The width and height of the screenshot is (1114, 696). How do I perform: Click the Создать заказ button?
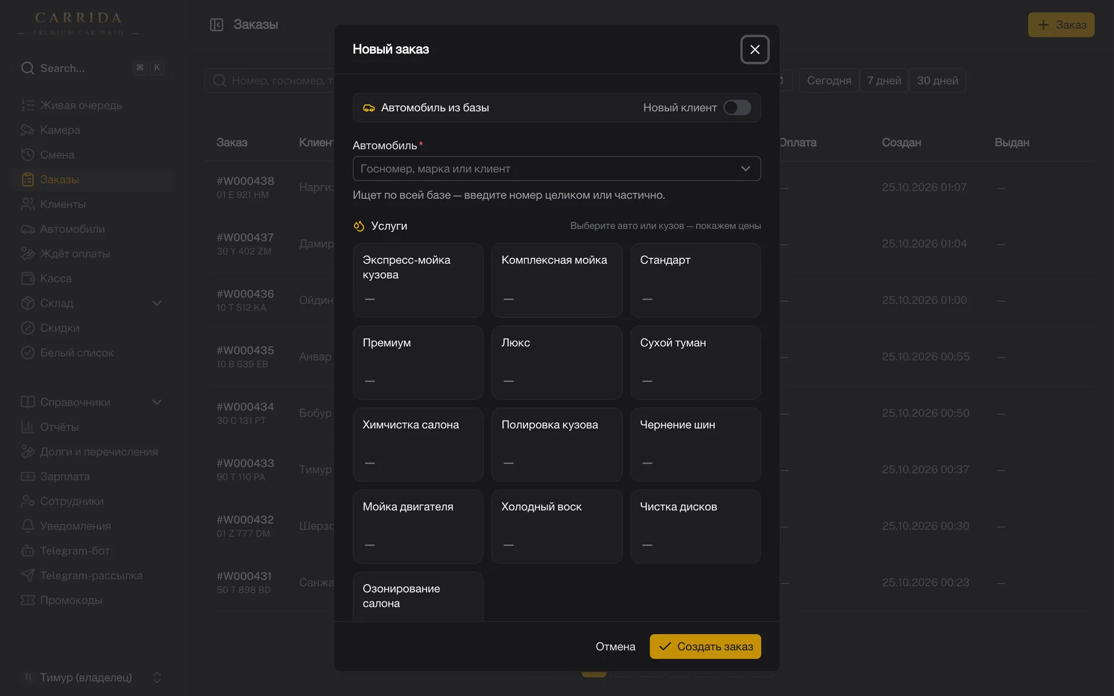coord(705,646)
